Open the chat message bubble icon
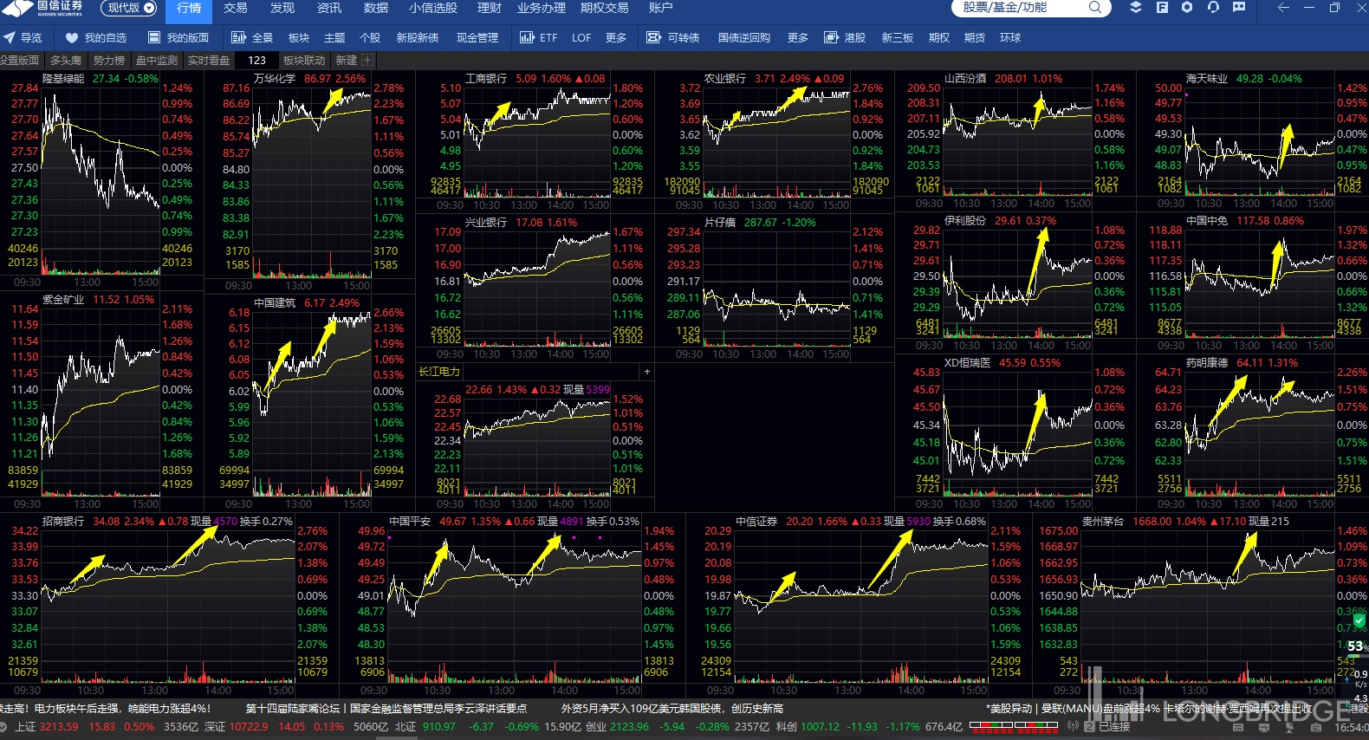The height and width of the screenshot is (740, 1369). tap(1239, 8)
